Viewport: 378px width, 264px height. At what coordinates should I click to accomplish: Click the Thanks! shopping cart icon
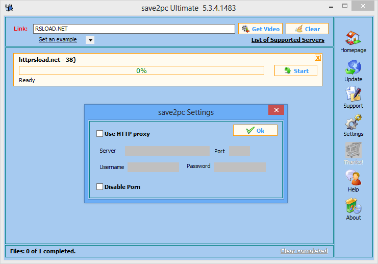(x=353, y=150)
